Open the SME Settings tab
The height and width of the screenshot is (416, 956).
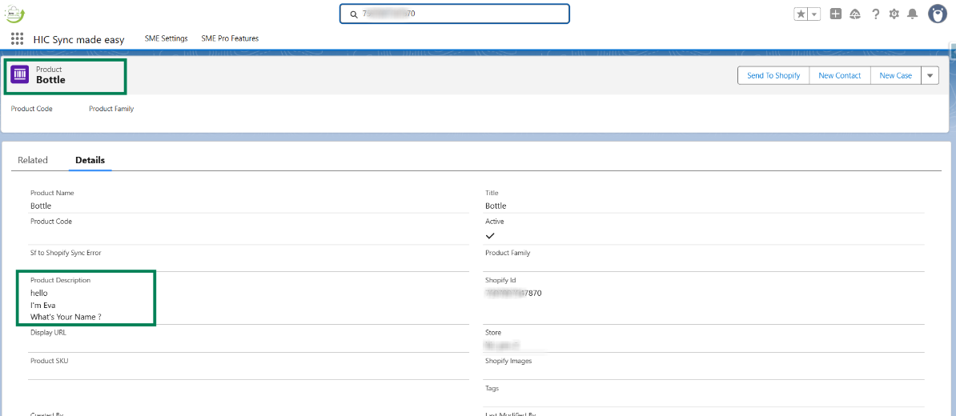(x=166, y=38)
